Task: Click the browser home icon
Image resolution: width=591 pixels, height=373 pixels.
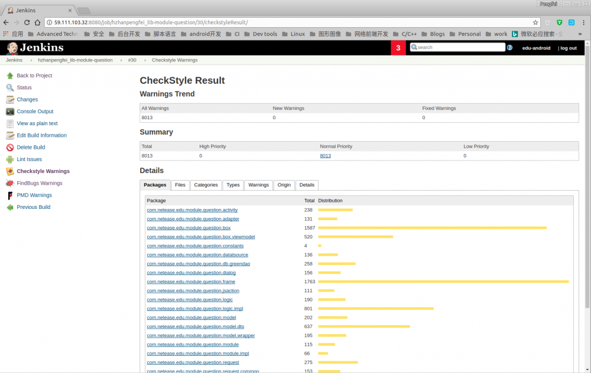Action: [37, 22]
